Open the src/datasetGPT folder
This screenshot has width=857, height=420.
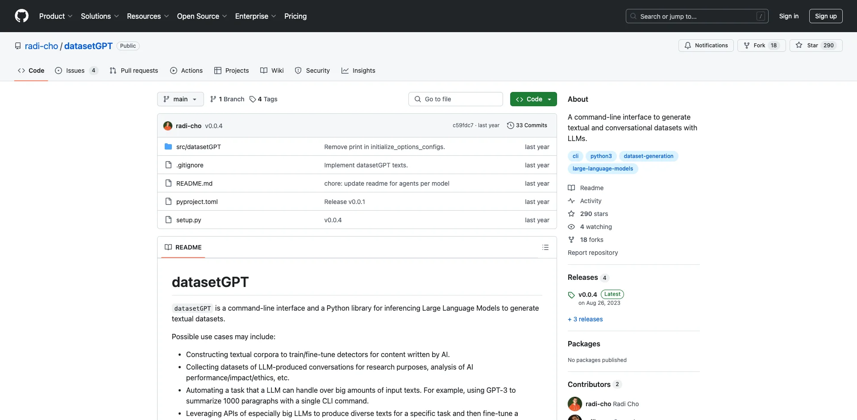click(199, 147)
